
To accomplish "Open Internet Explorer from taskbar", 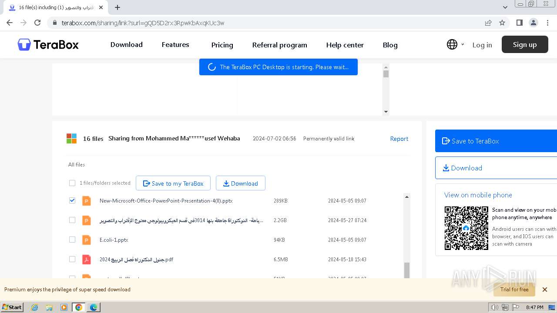I will click(35, 307).
